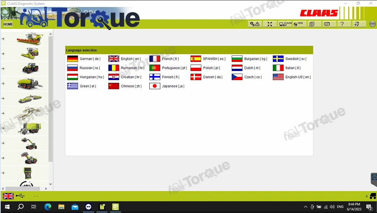377x213 pixels.
Task: Click the US flag icon
Action: [278, 77]
